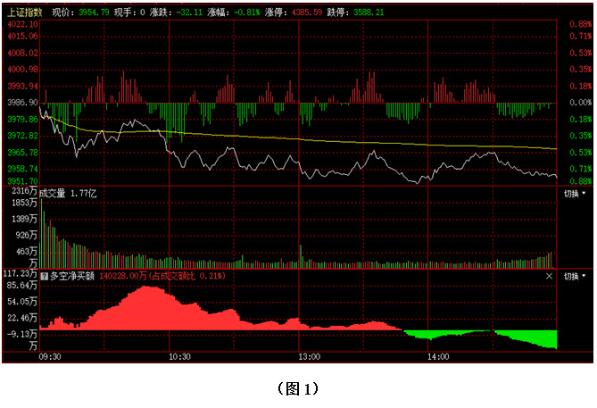This screenshot has width=597, height=408.
Task: Open 切换 dropdown in volume panel
Action: (576, 193)
